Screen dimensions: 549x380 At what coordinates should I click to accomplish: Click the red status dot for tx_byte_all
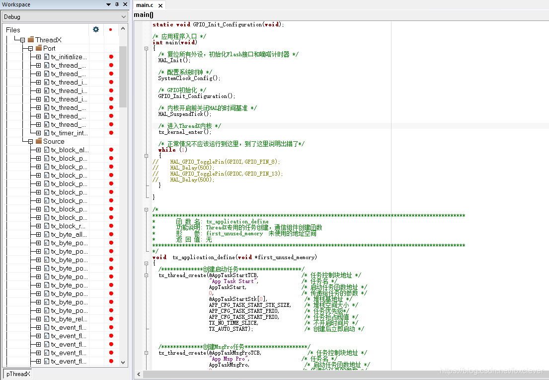click(x=111, y=234)
